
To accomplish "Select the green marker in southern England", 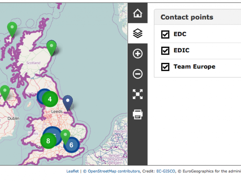I will point(65,136).
